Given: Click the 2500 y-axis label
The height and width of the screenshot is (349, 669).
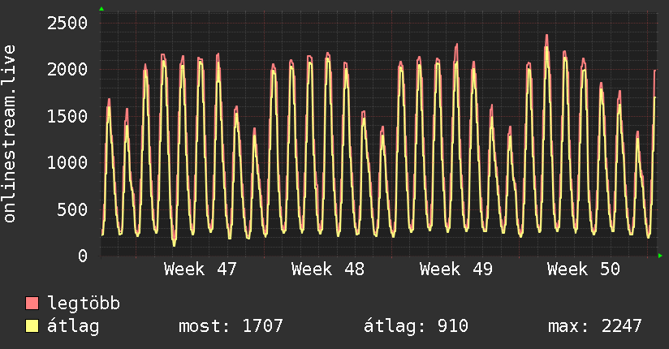Looking at the screenshot, I should (67, 23).
